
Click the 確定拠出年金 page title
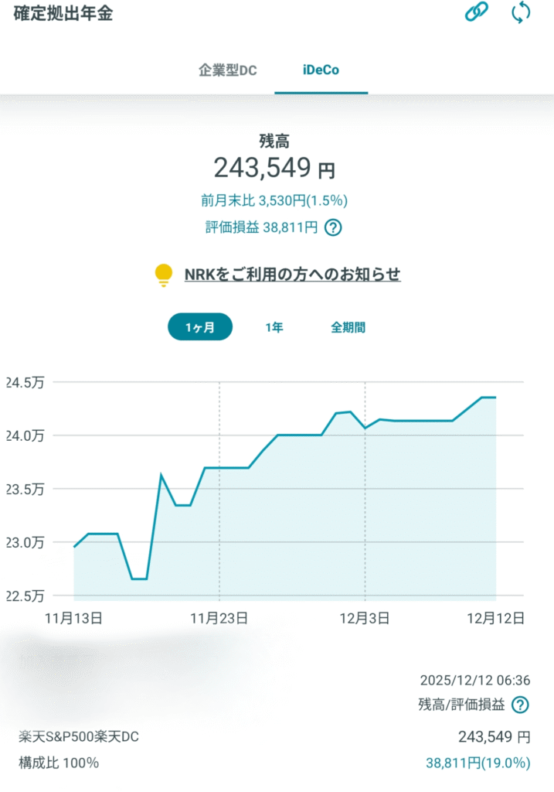63,14
